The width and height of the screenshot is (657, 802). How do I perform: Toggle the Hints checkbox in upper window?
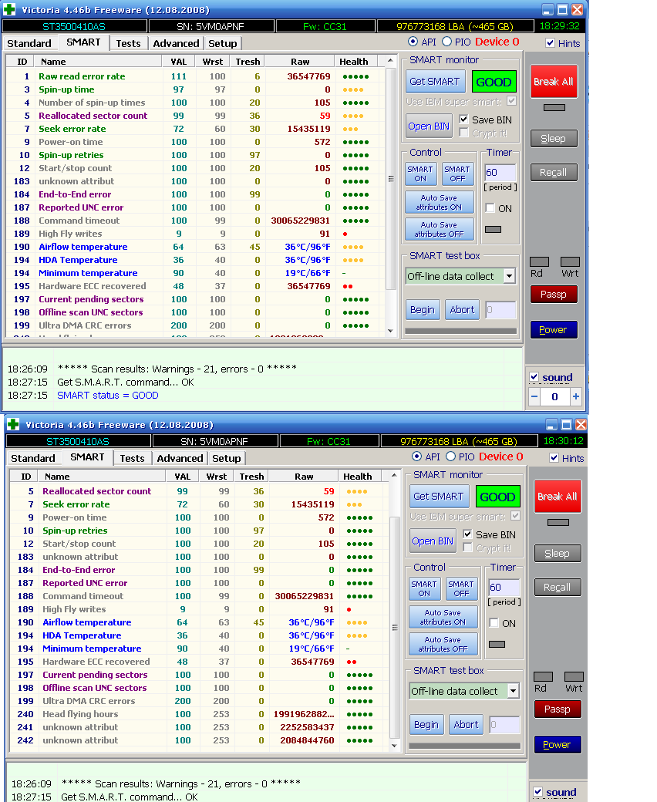550,43
